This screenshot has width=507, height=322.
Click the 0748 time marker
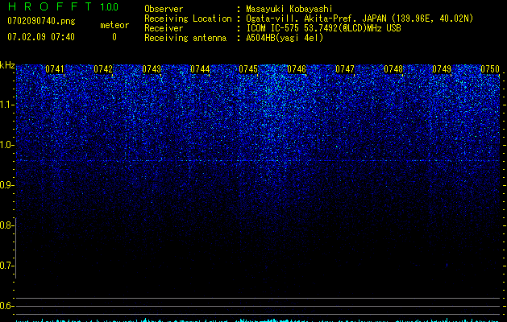[x=393, y=69]
